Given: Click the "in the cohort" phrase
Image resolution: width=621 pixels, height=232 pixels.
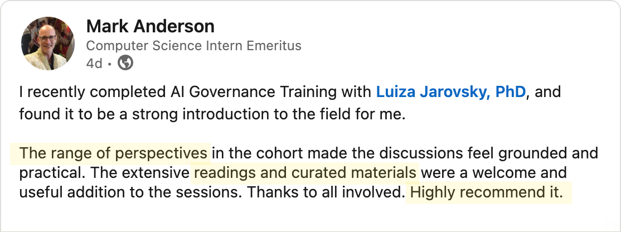Looking at the screenshot, I should tap(249, 153).
